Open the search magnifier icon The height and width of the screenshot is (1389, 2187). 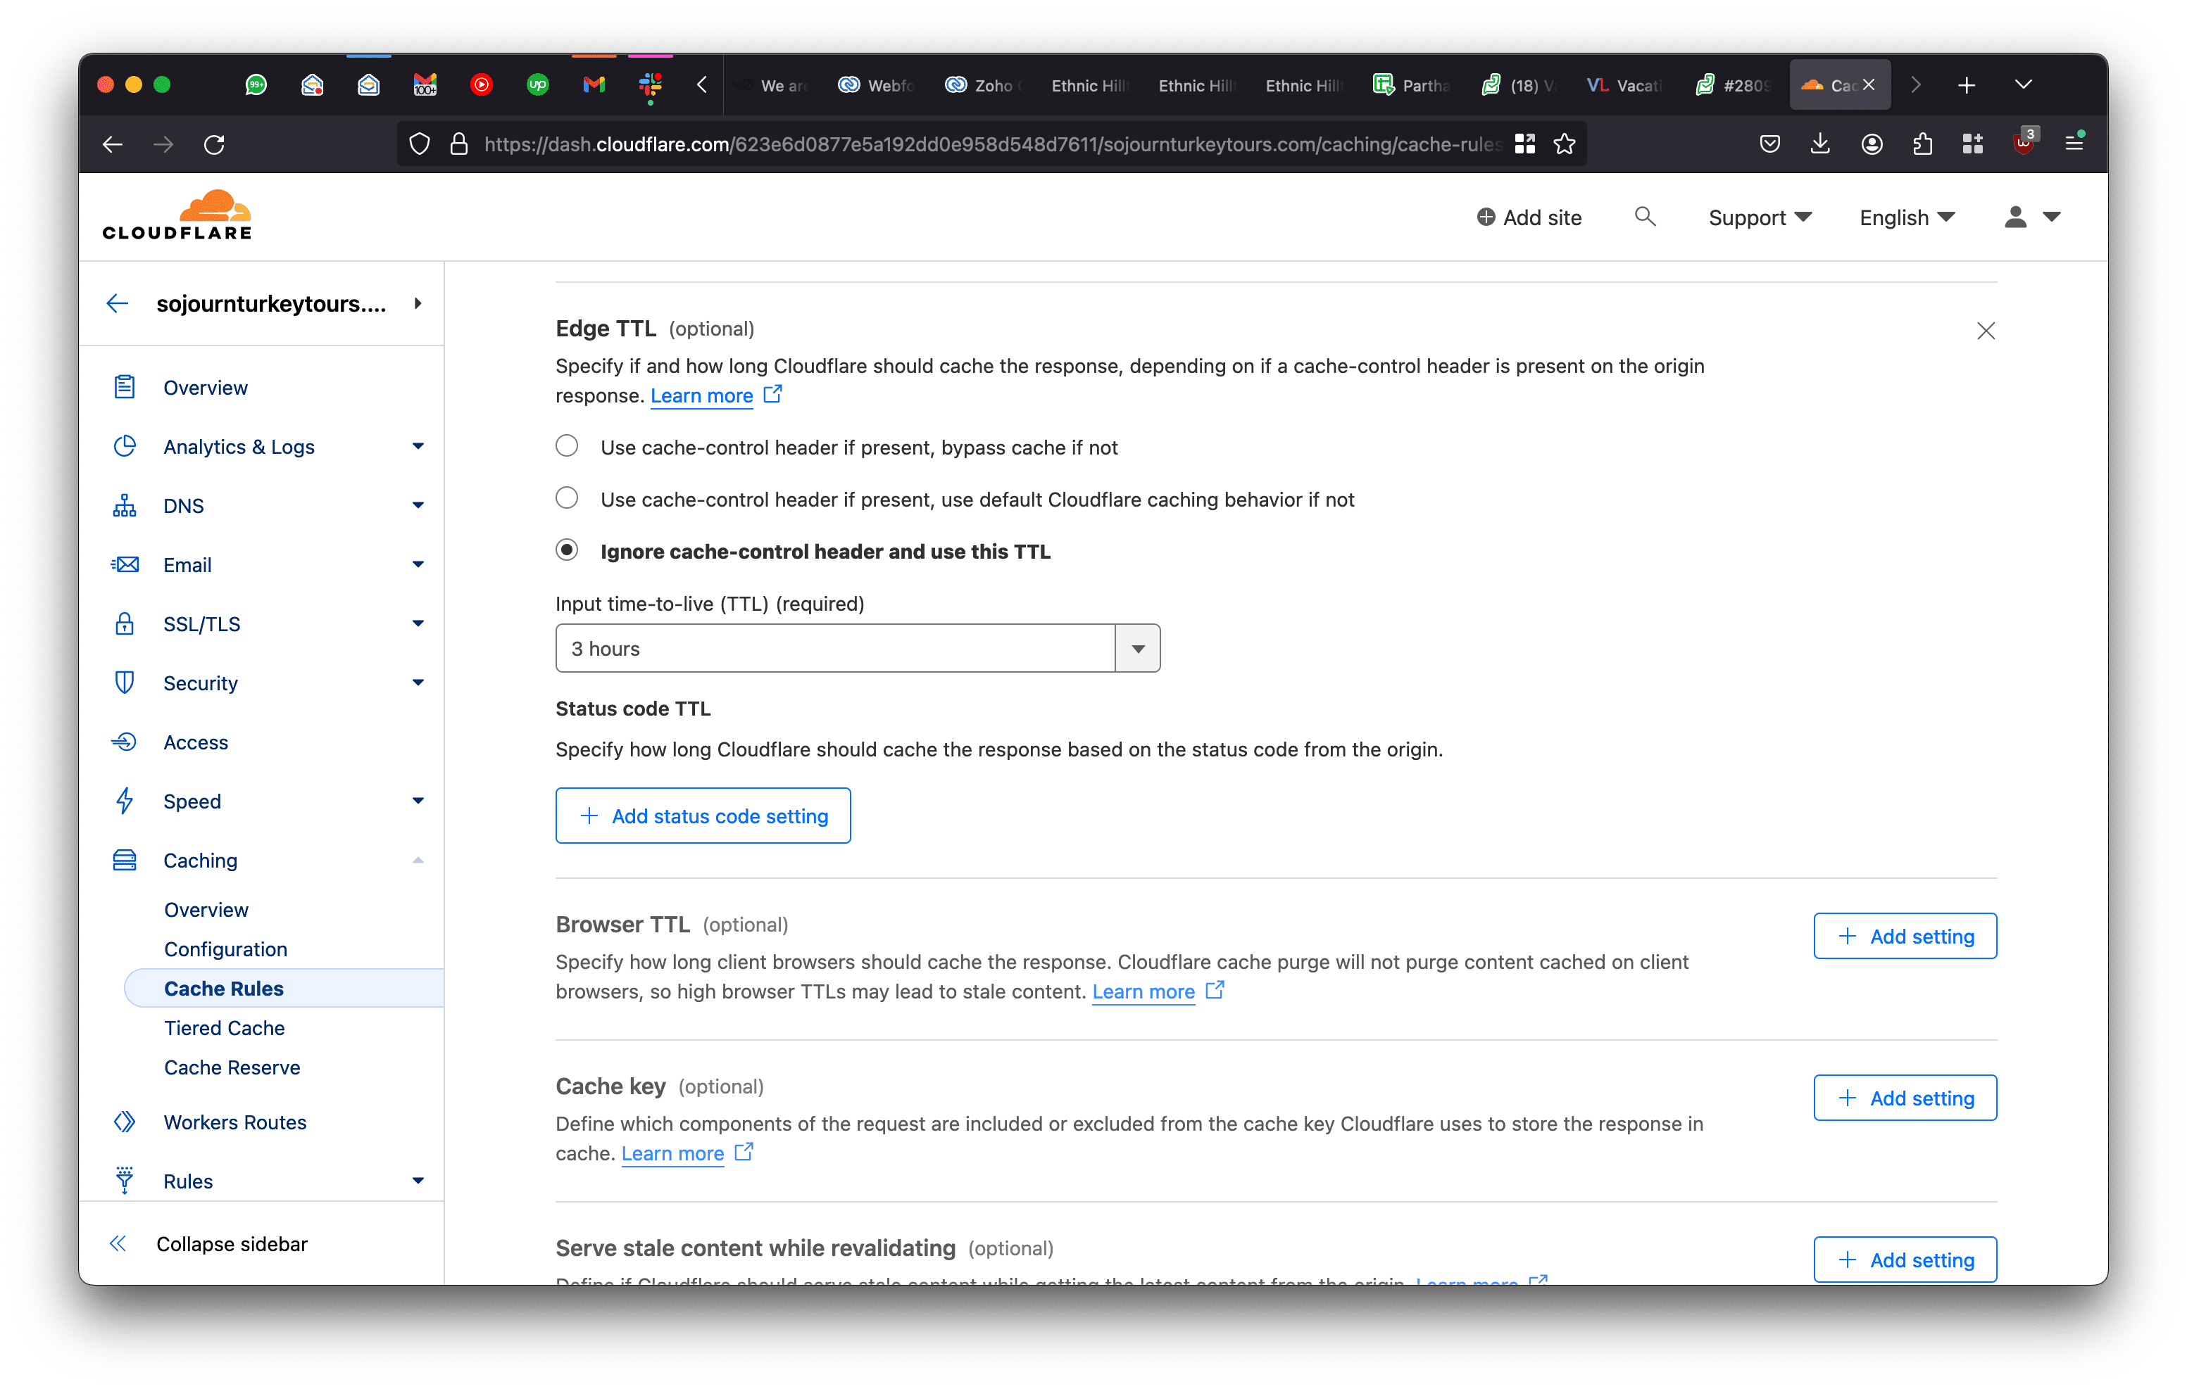tap(1644, 217)
